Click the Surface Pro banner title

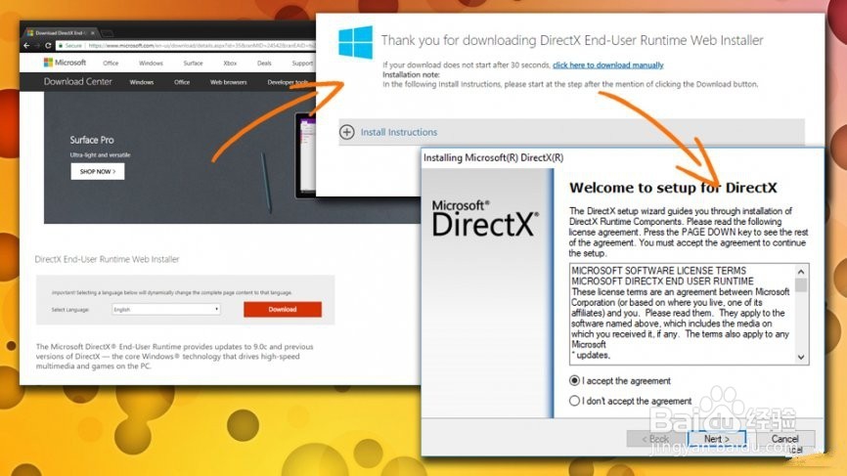pos(92,140)
